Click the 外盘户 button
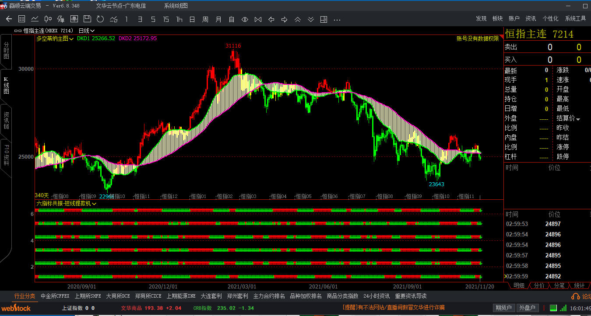This screenshot has width=591, height=316. (x=527, y=308)
